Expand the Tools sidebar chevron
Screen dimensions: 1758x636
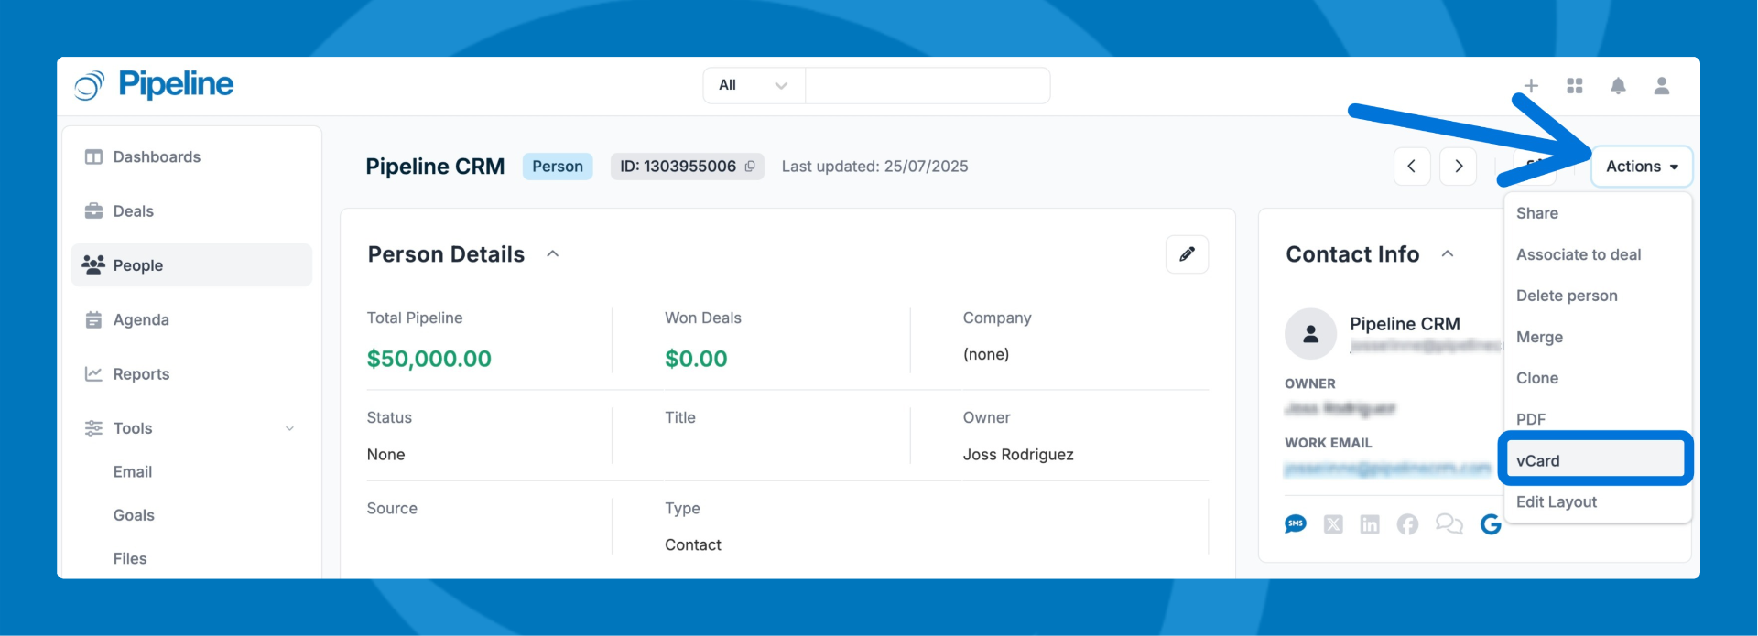(x=289, y=428)
